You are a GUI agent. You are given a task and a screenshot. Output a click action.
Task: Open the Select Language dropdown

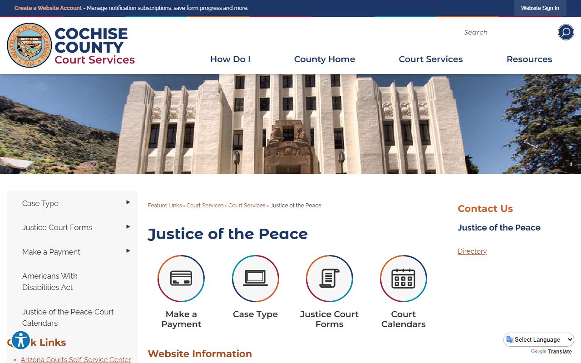tap(539, 339)
